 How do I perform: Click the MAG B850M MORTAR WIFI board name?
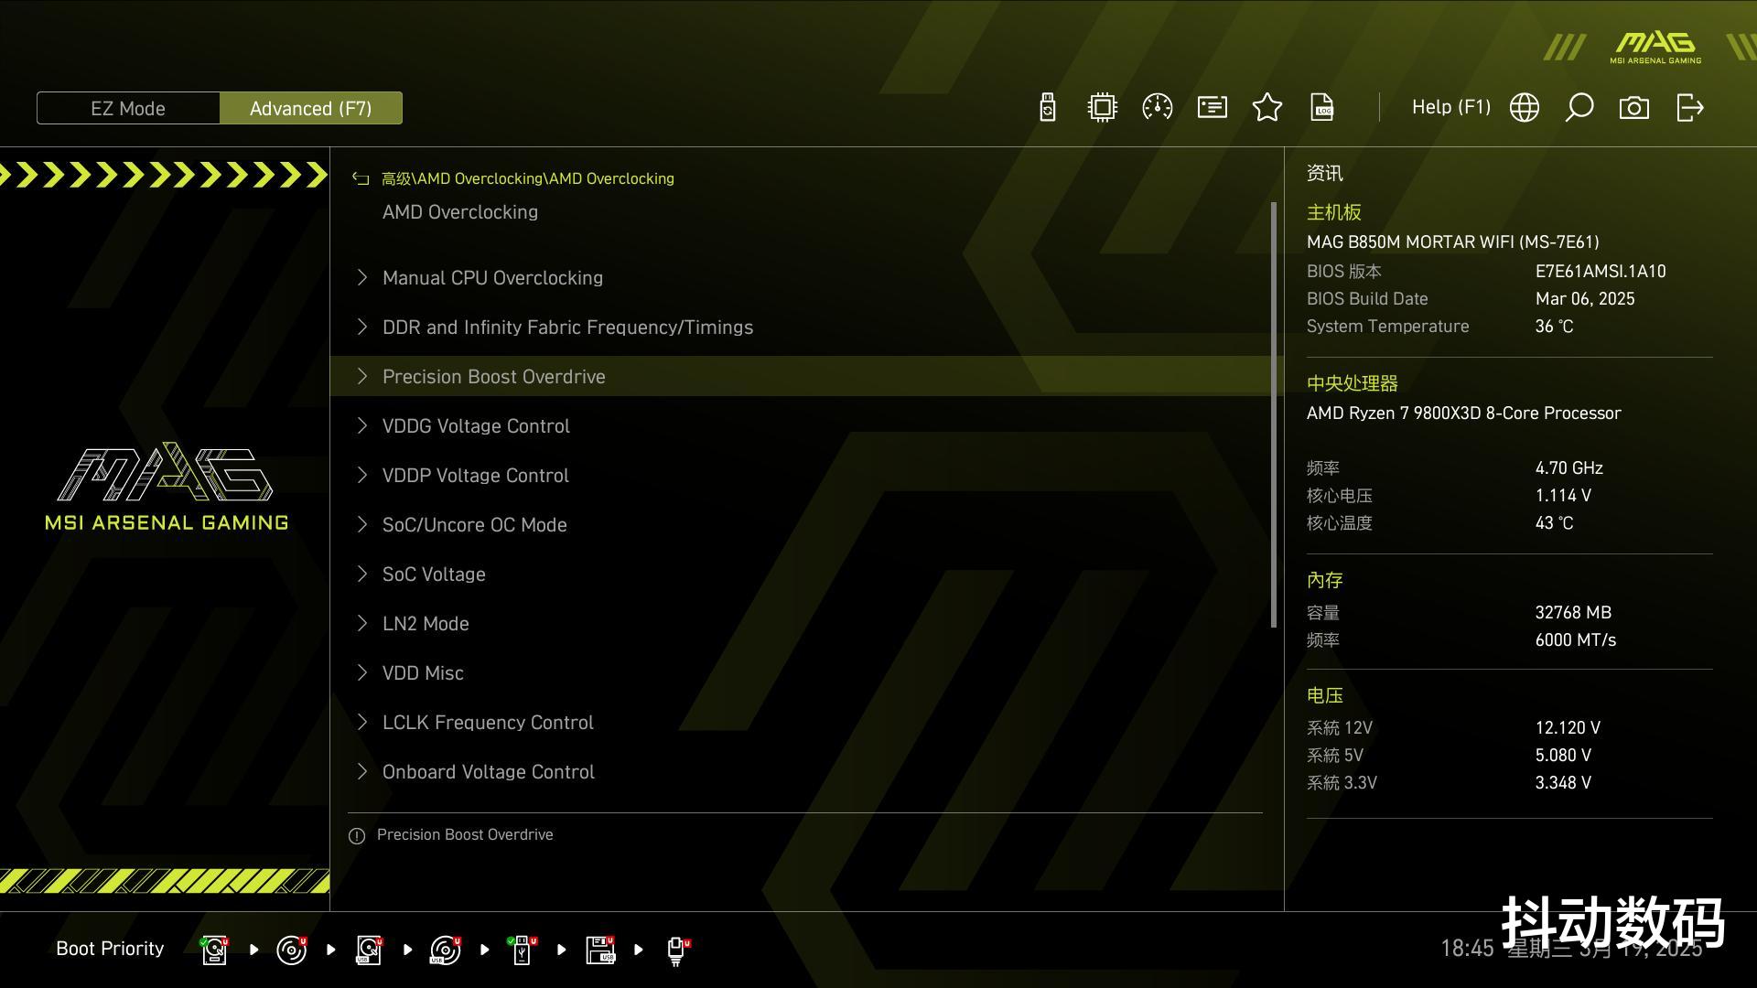(x=1452, y=242)
